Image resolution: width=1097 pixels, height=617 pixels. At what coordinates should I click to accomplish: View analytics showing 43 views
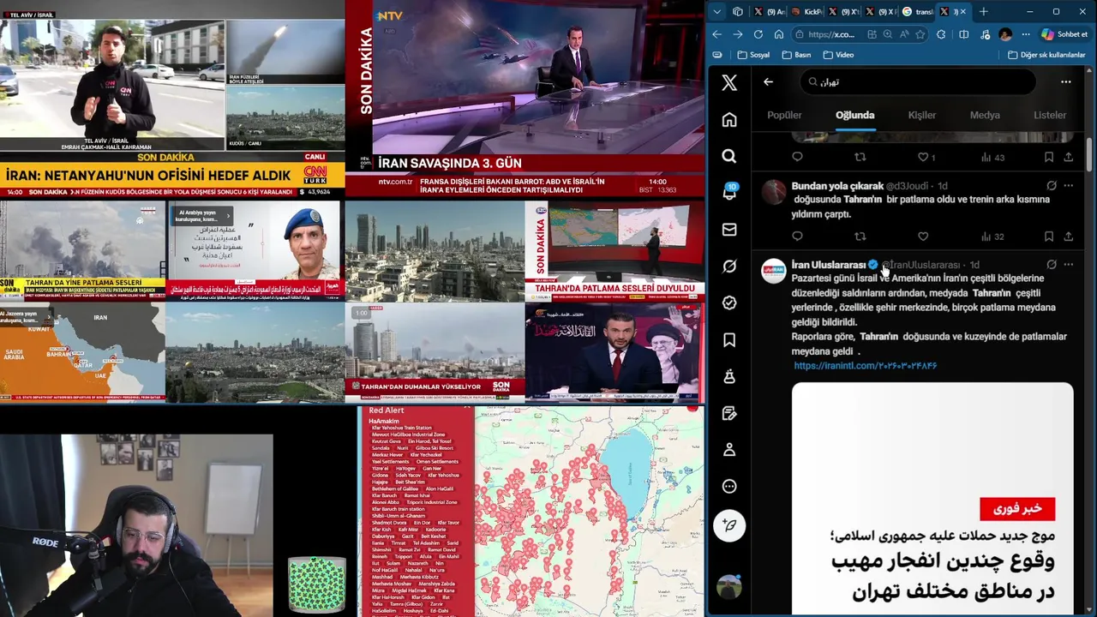[992, 157]
